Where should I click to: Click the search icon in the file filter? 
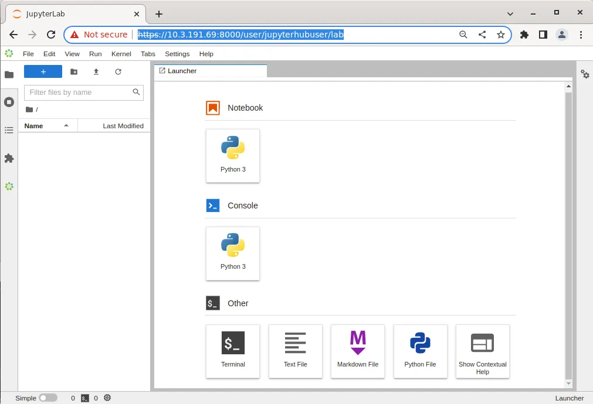[136, 92]
